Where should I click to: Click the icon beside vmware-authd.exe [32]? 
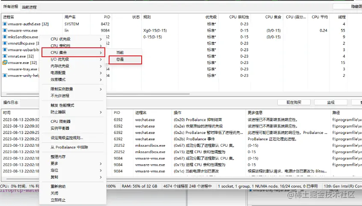[x=5, y=24]
